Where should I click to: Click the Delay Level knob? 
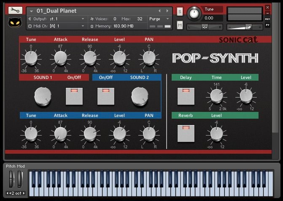click(x=246, y=95)
